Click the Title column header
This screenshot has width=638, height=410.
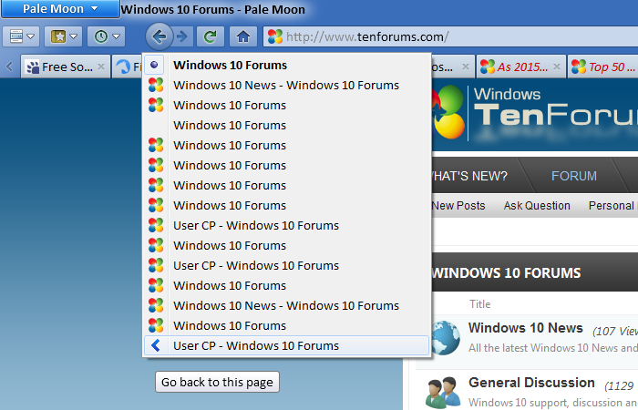coord(479,303)
